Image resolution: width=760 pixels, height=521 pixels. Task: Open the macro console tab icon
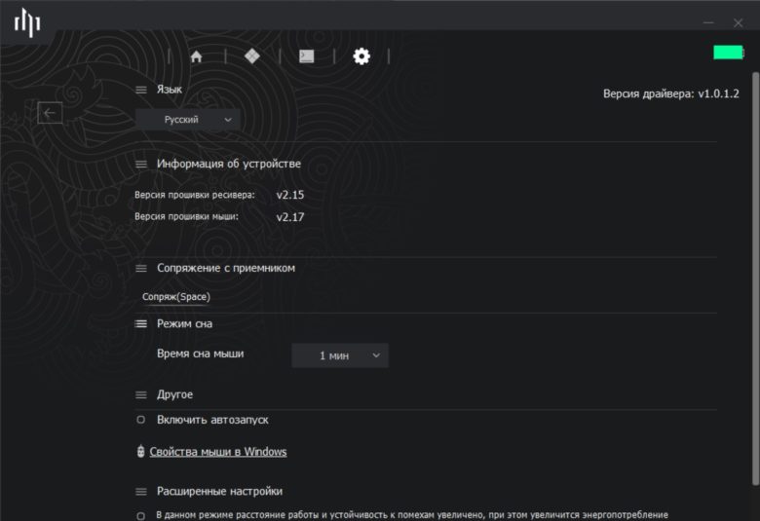click(307, 56)
